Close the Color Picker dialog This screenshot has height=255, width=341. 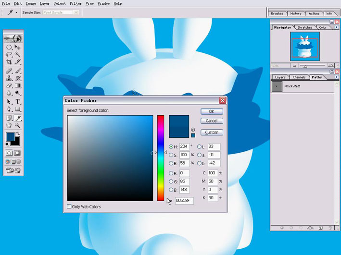point(223,100)
